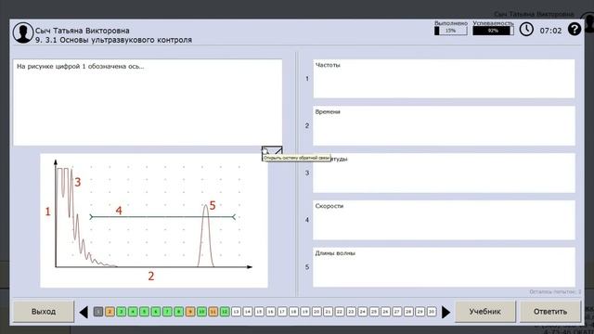Click the timer value 07:02
594x334 pixels.
point(550,31)
